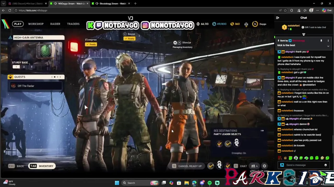The width and height of the screenshot is (334, 187).
Task: Type in the Send a message field
Action: coord(304,165)
